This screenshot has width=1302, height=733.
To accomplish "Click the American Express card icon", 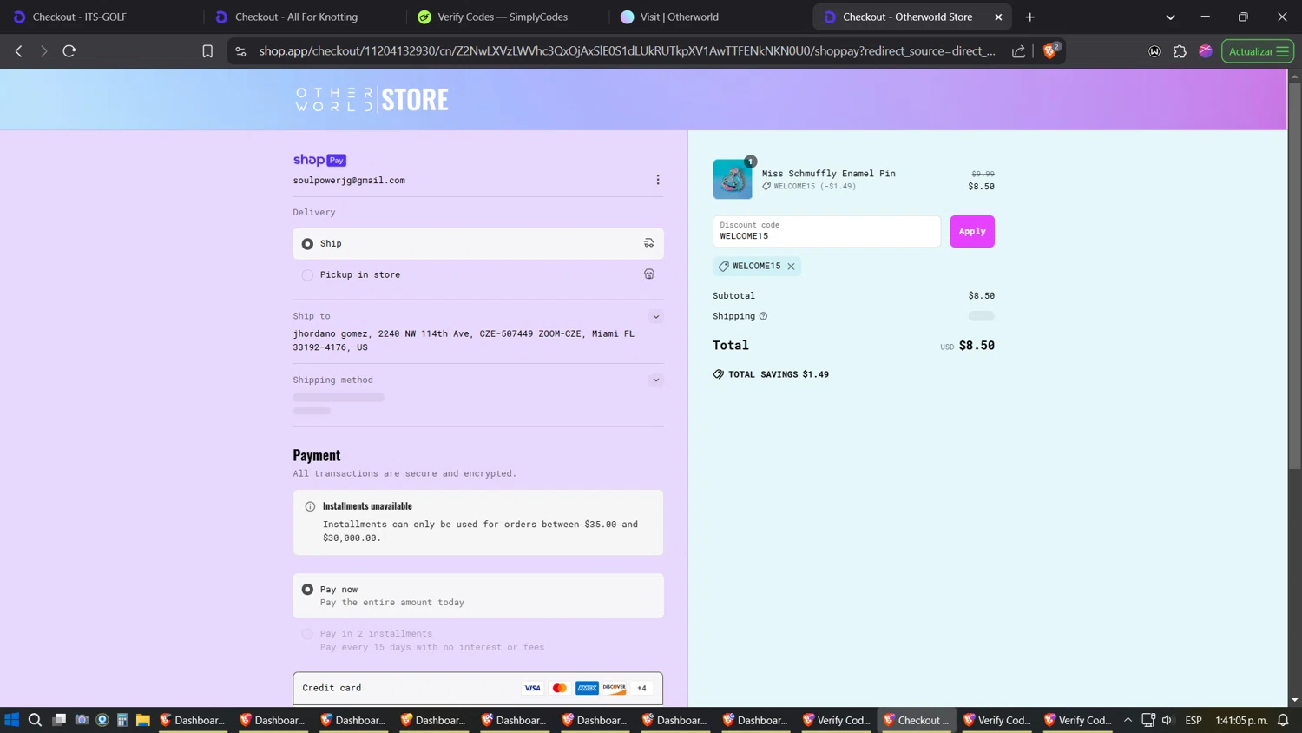I will point(587,688).
